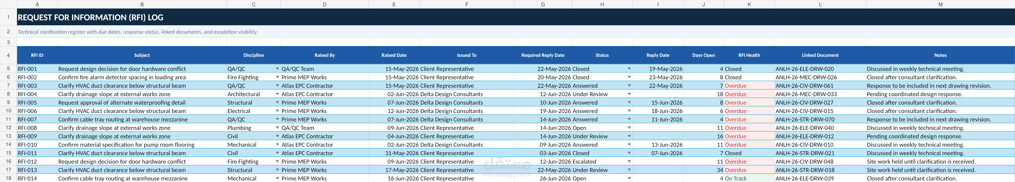The width and height of the screenshot is (1015, 182).
Task: Click the Request for Information log title cell
Action: click(x=516, y=17)
